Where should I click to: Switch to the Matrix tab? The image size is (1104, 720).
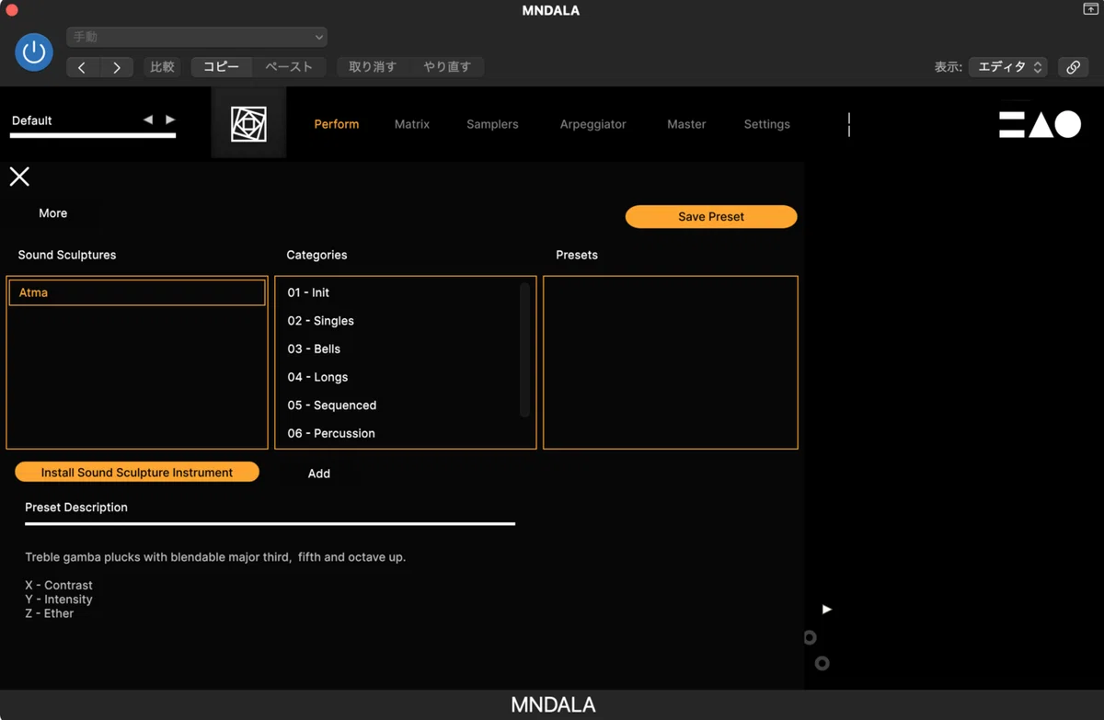pos(412,124)
